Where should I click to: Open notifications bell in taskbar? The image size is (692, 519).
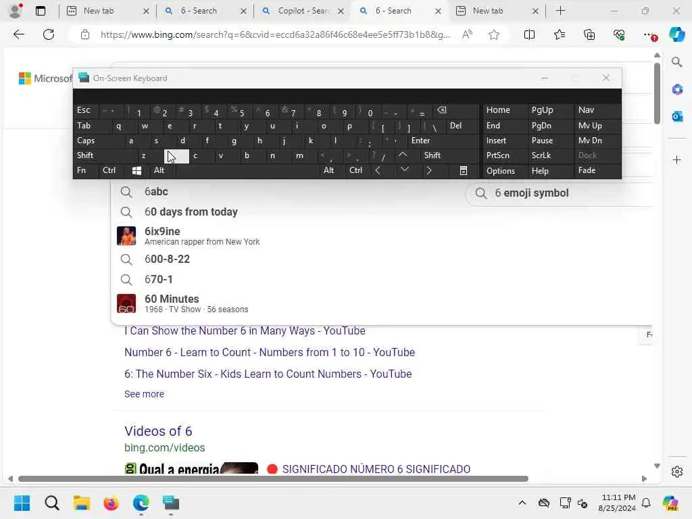pos(645,503)
